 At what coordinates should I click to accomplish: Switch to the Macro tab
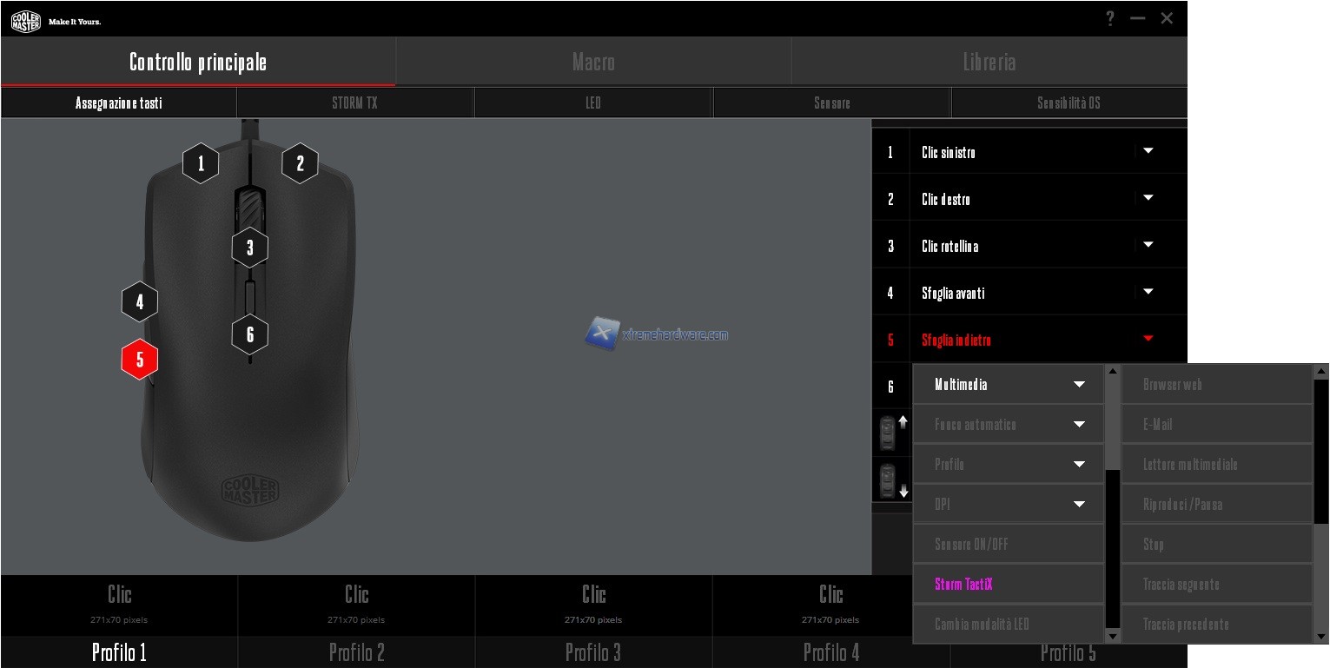point(593,62)
